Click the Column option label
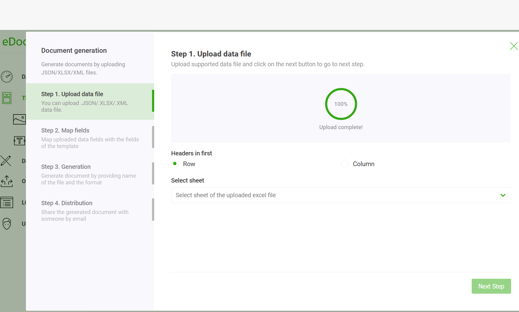This screenshot has height=312, width=519. coord(363,164)
